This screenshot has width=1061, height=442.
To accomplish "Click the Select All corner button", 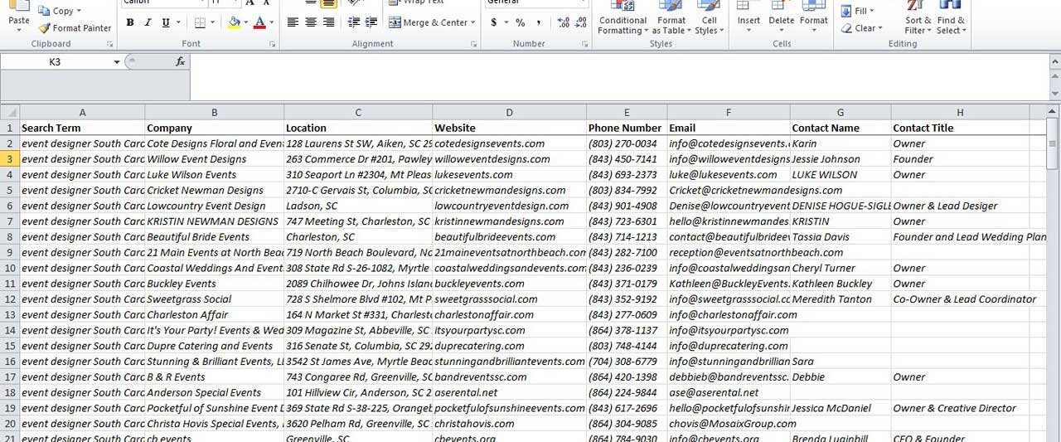I will point(10,112).
